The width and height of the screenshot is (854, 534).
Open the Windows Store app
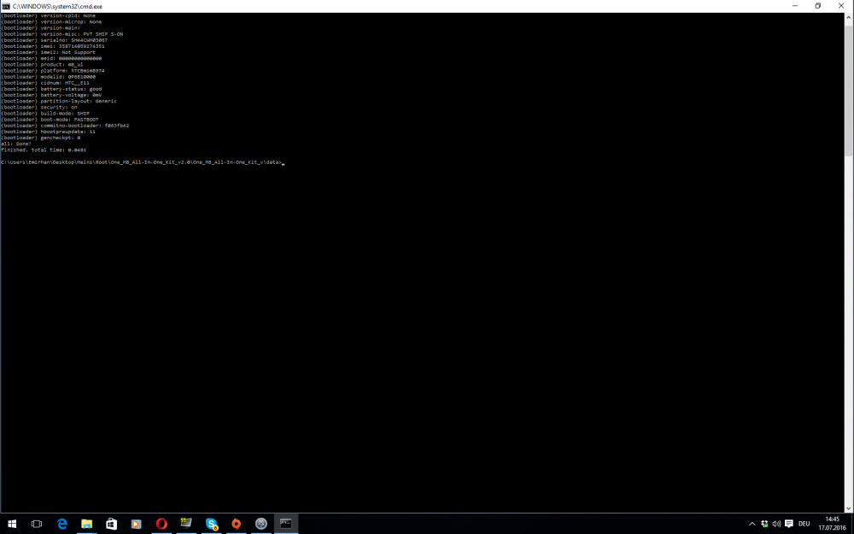111,524
